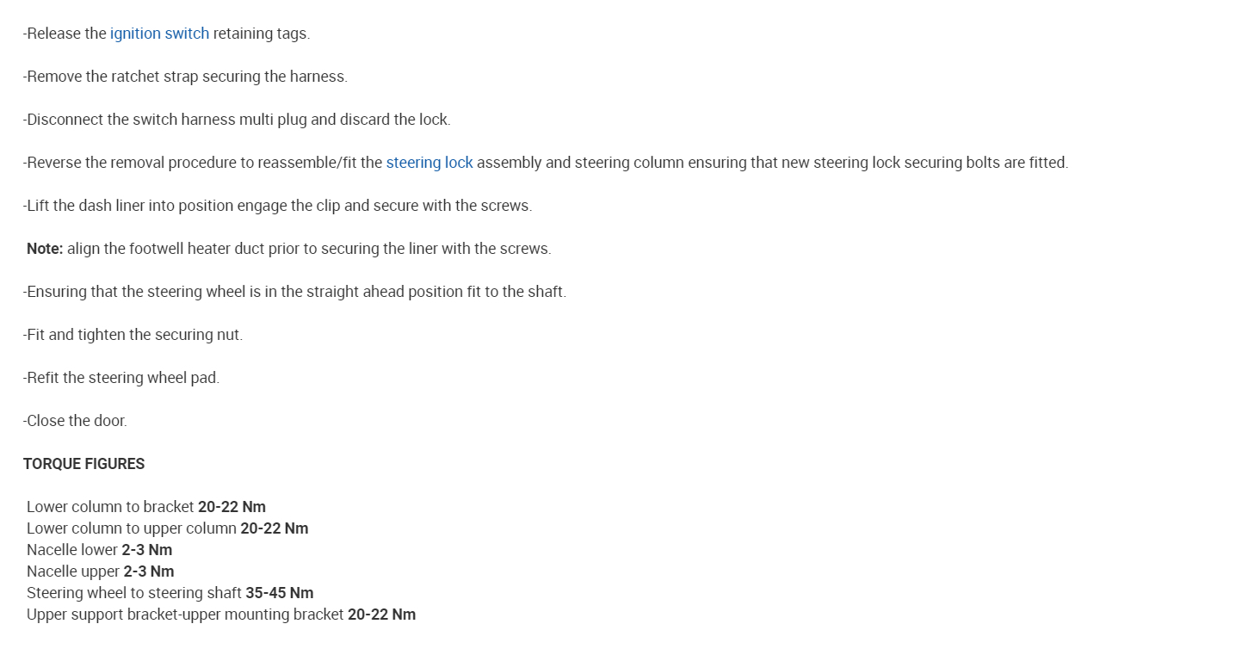Image resolution: width=1242 pixels, height=661 pixels.
Task: Click the 'Fit and tighten the securing nut' line
Action: point(133,335)
